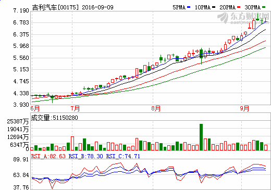Click the 5PMA legend text

click(179, 7)
